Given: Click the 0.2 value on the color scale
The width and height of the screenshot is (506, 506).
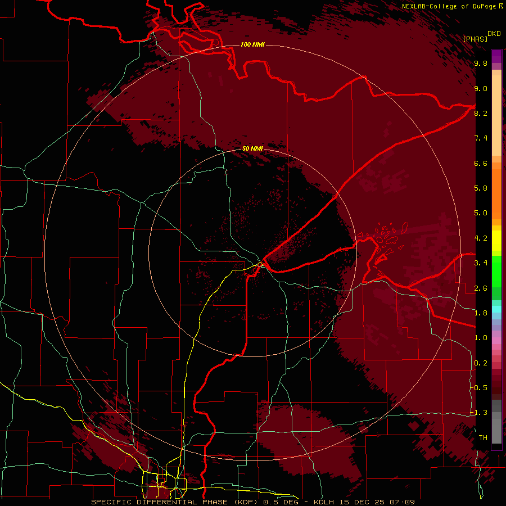Looking at the screenshot, I should coord(481,363).
